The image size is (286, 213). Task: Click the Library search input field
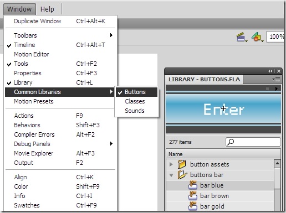click(x=253, y=142)
